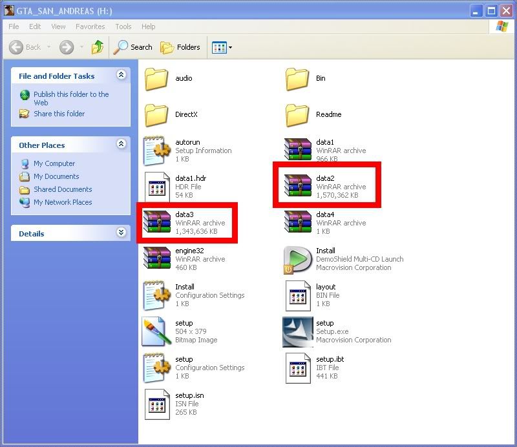Select the data4 WinRAR archive

pyautogui.click(x=325, y=223)
